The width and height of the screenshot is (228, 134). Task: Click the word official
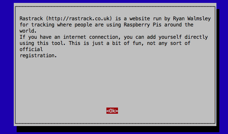tap(31, 49)
